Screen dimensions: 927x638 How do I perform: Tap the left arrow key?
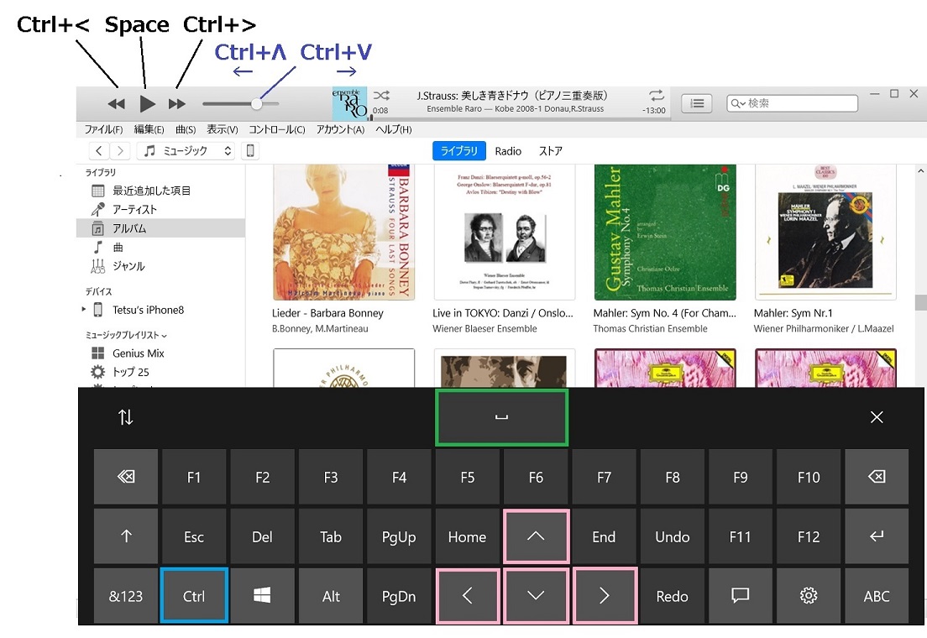[468, 596]
